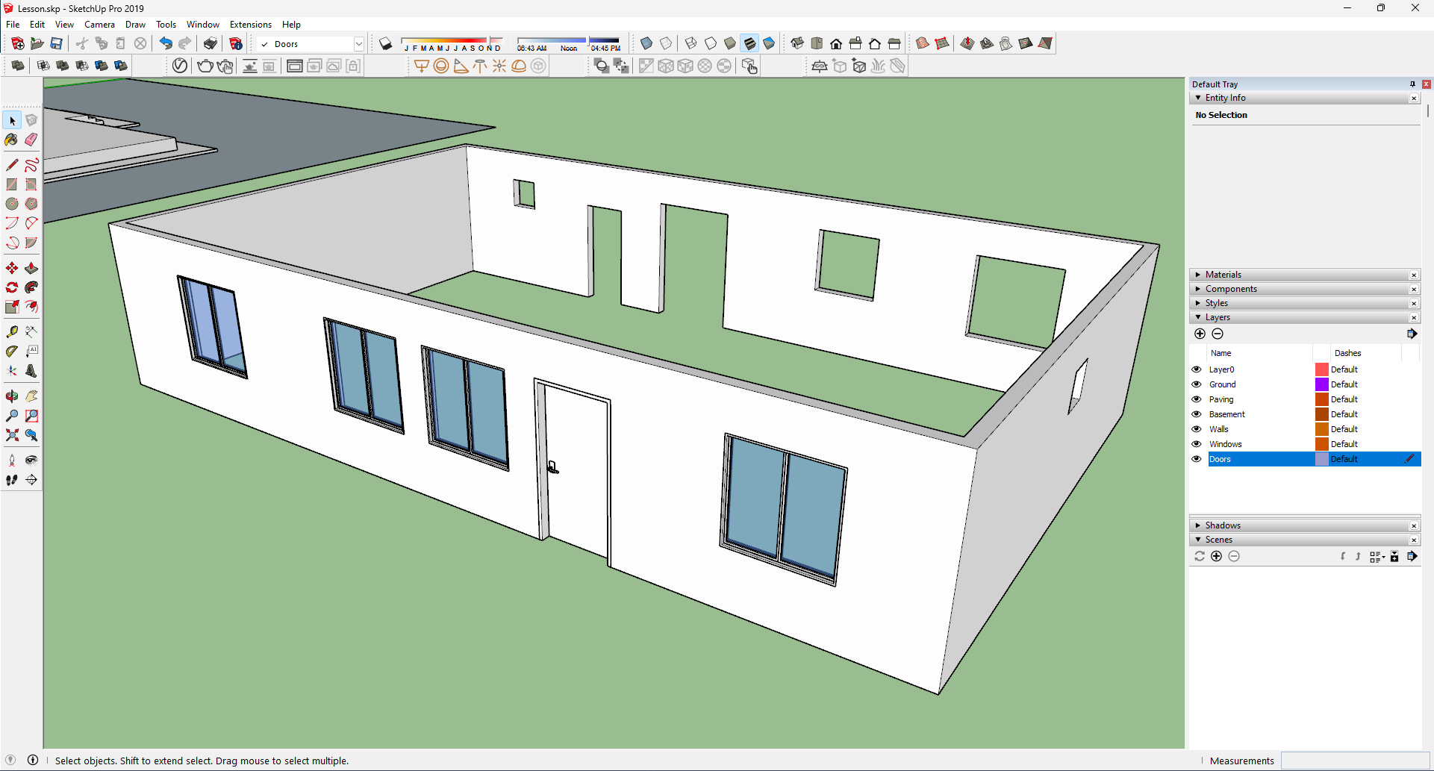
Task: Add a new layer with plus button
Action: (1200, 334)
